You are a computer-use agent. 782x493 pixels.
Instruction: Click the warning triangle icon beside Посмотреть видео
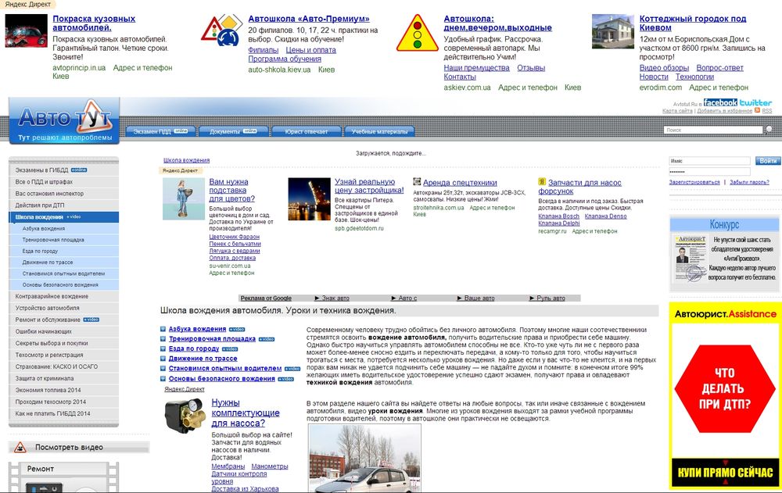(20, 447)
